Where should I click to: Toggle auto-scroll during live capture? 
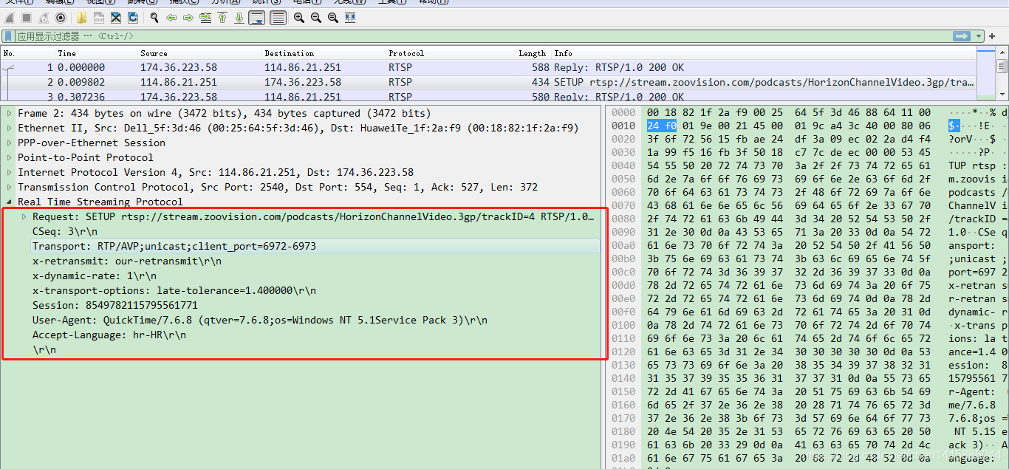(x=257, y=17)
